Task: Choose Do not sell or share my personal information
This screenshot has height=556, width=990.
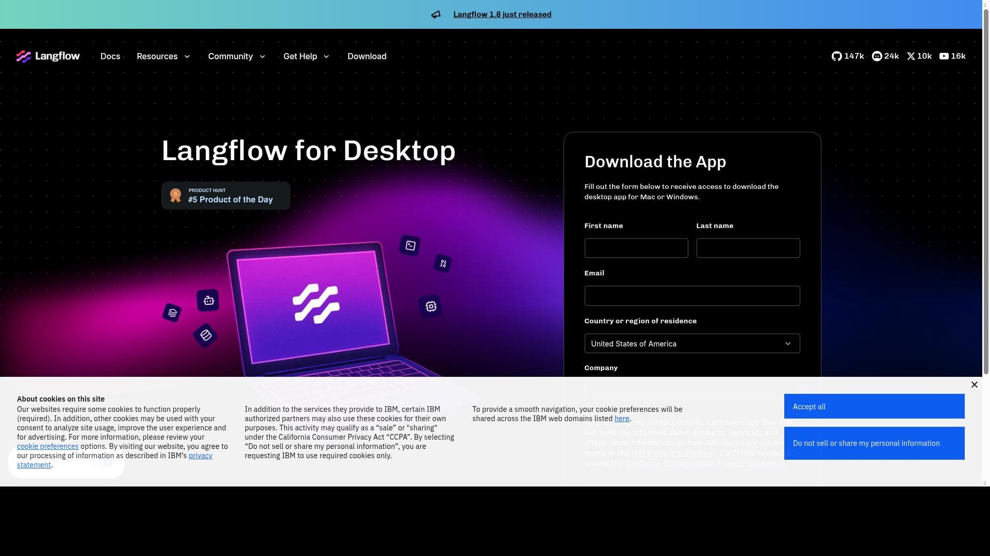Action: [x=874, y=443]
